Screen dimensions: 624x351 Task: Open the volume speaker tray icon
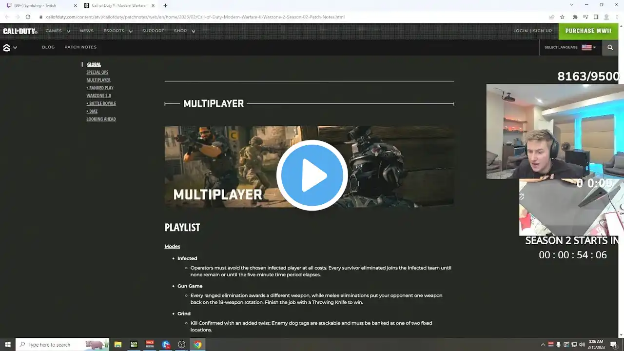pos(582,345)
